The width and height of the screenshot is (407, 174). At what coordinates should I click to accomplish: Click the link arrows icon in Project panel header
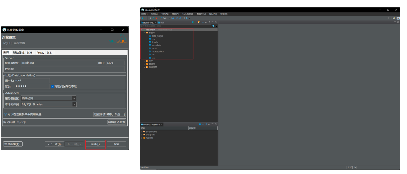coord(209,124)
